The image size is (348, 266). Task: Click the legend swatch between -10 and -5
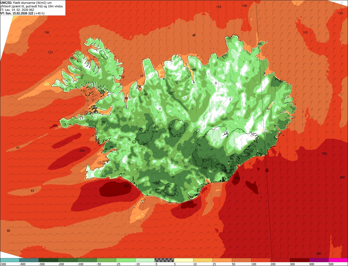point(145,260)
